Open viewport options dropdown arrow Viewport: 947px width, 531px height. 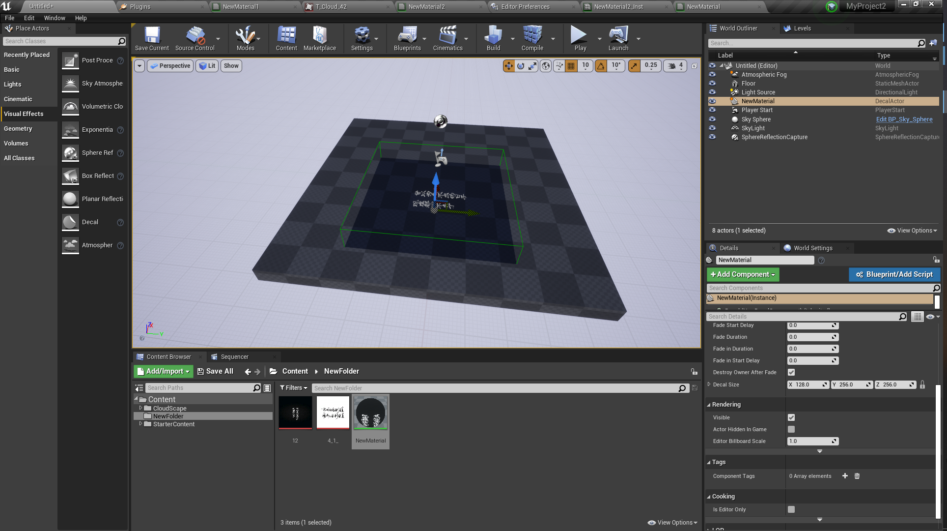139,66
